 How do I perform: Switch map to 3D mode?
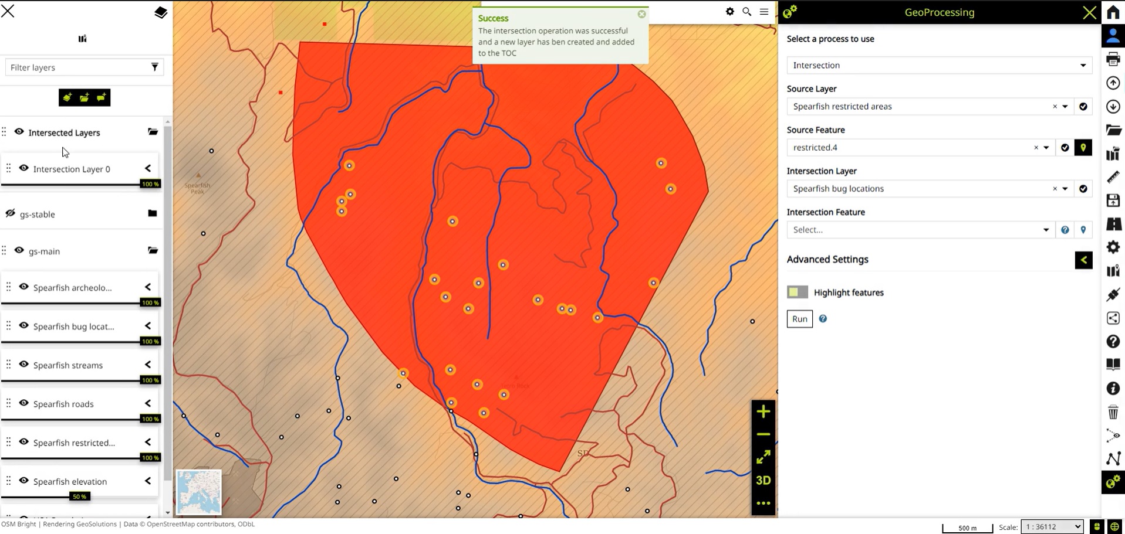tap(763, 481)
